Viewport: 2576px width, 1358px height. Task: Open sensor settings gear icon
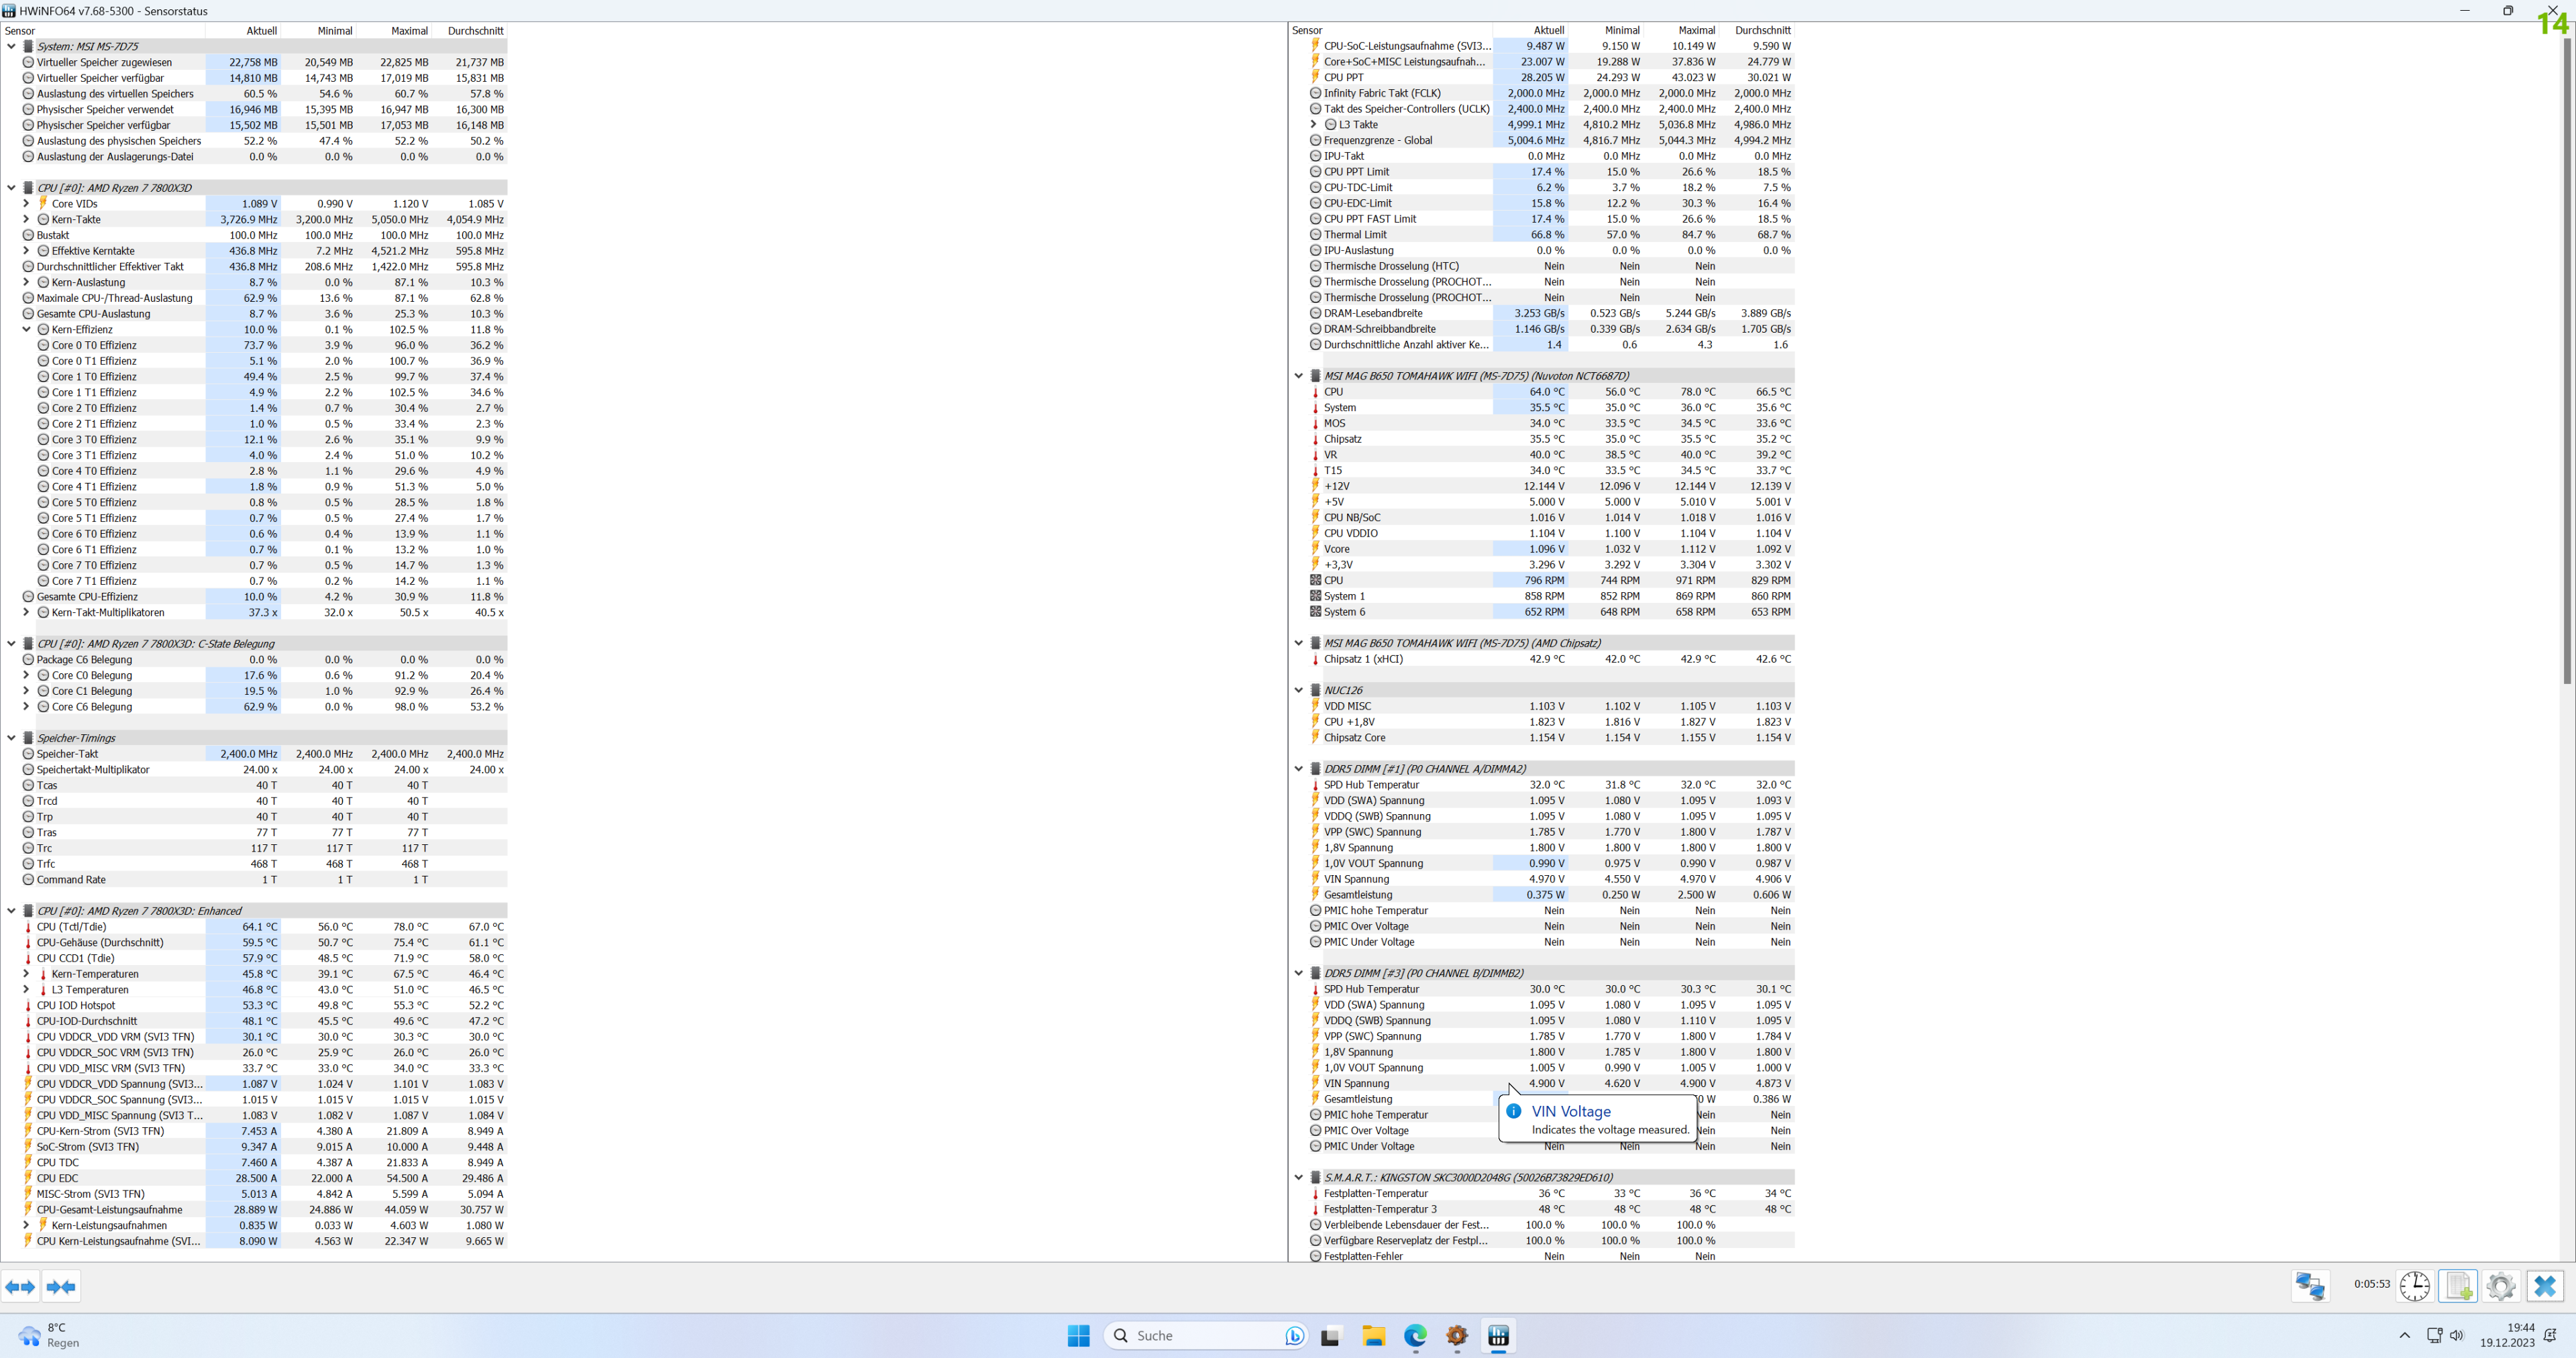pos(2501,1286)
